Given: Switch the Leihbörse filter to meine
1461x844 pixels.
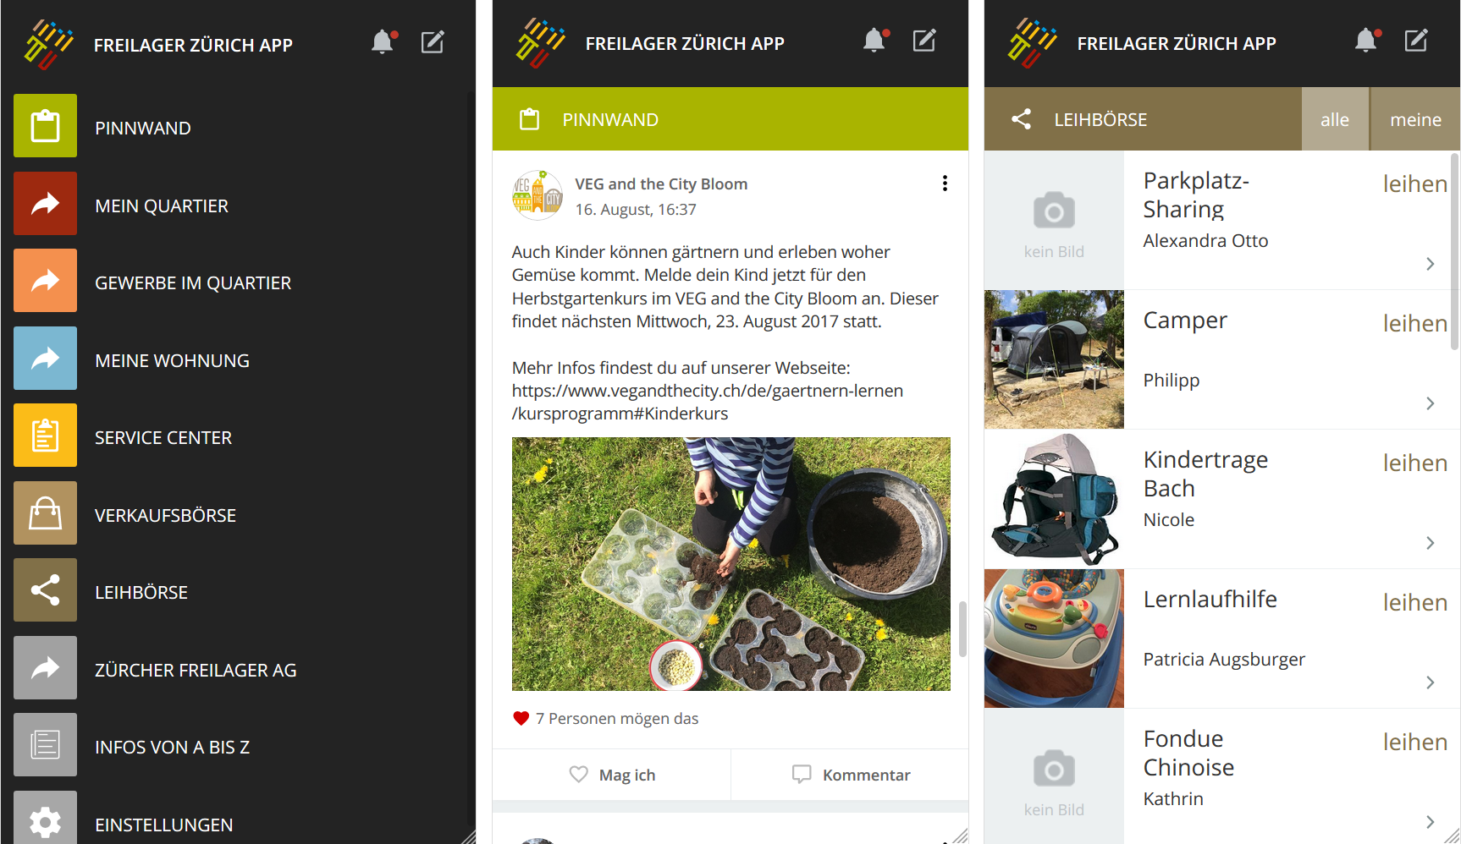Looking at the screenshot, I should coord(1415,119).
